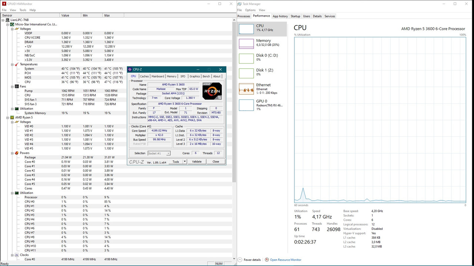The height and width of the screenshot is (266, 474).
Task: Open the Tools dropdown arrow in CPU-Z
Action: [x=185, y=161]
